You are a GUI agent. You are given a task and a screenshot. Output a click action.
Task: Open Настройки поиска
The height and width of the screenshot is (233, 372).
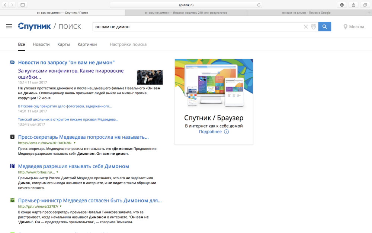pyautogui.click(x=128, y=44)
